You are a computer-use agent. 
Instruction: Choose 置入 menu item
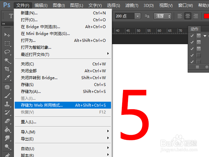coord(63,122)
